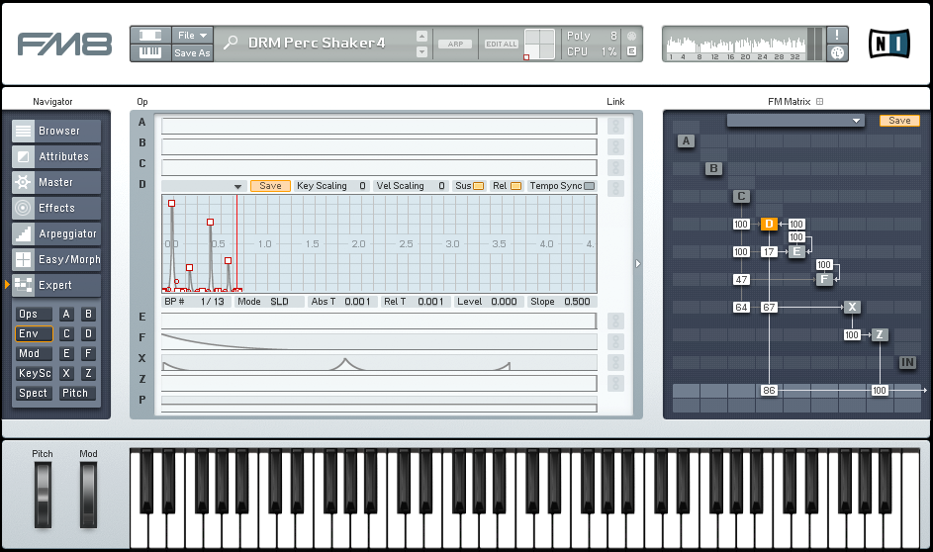Screen dimensions: 933x552
Task: Select operator B button in Navigator
Action: point(88,314)
